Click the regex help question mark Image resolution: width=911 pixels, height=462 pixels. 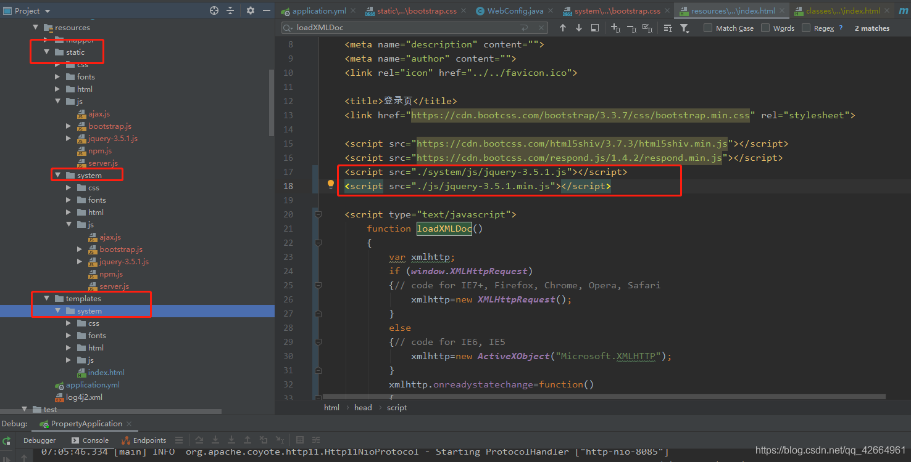pos(841,28)
